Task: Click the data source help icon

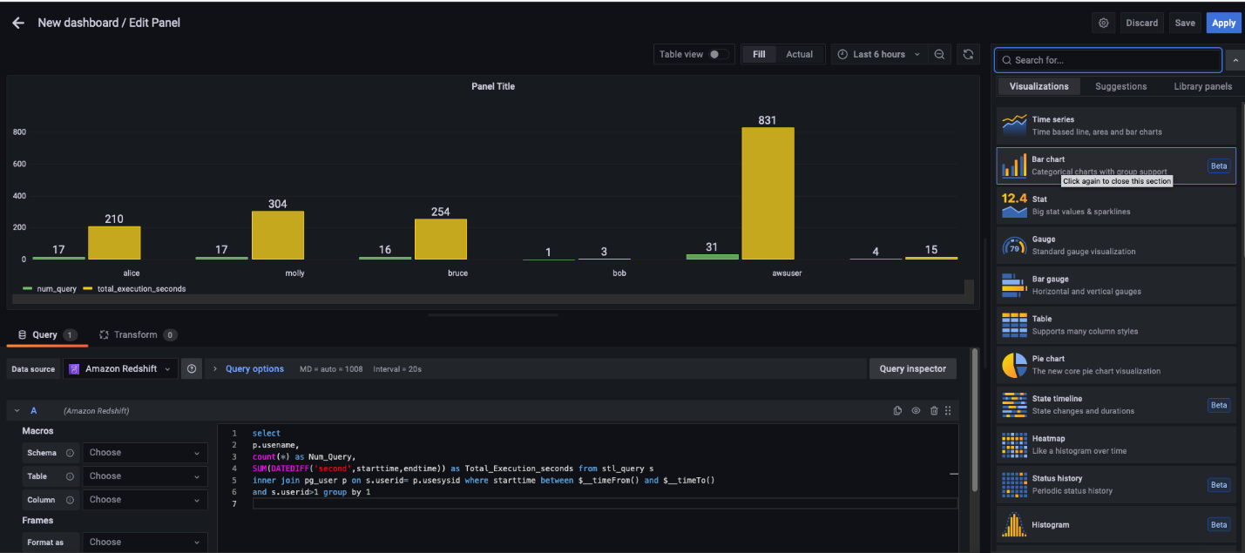Action: (x=192, y=368)
